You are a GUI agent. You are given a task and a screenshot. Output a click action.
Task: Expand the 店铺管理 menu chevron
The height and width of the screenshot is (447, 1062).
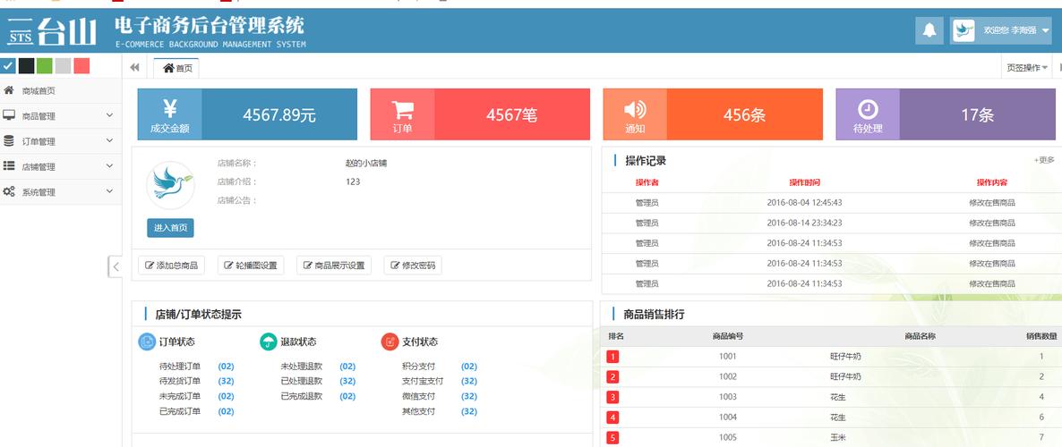point(110,166)
